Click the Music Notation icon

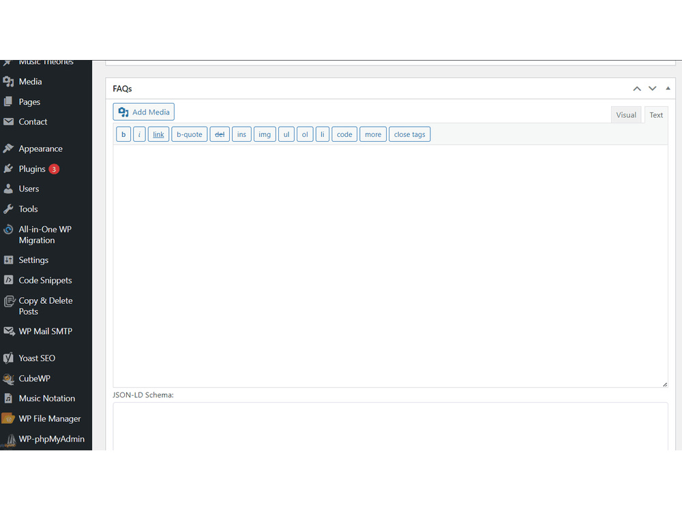(8, 398)
